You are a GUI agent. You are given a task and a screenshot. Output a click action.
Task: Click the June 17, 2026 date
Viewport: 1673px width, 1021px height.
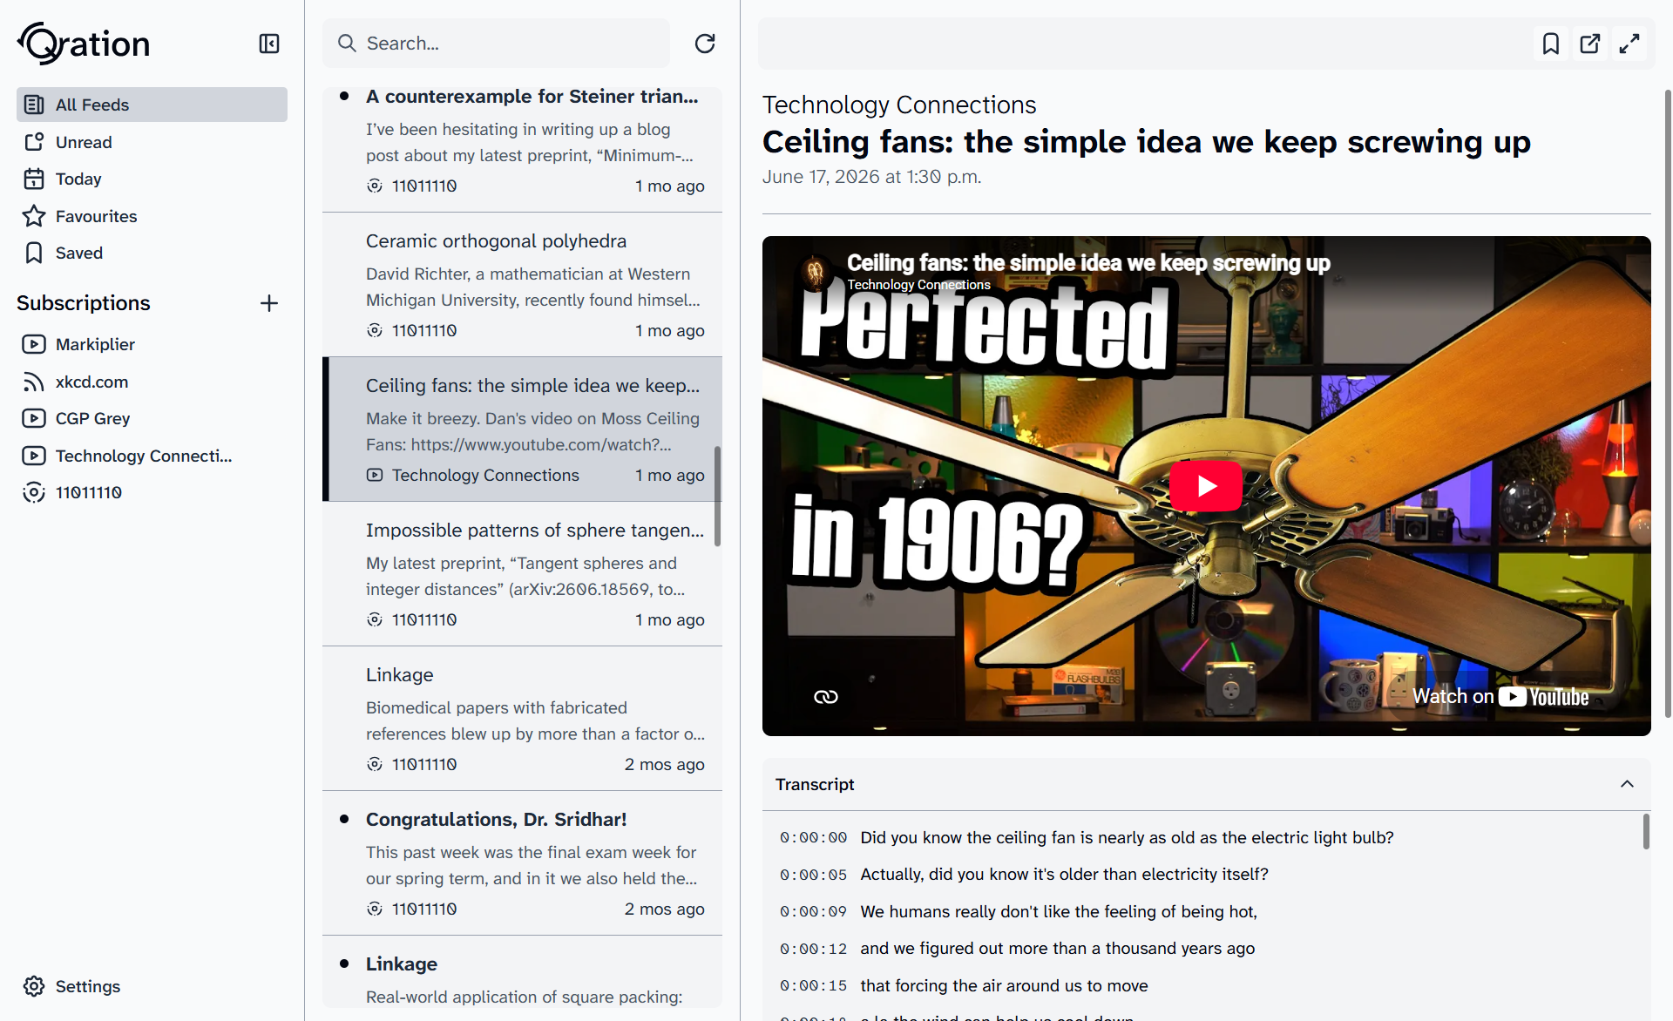[x=871, y=177]
